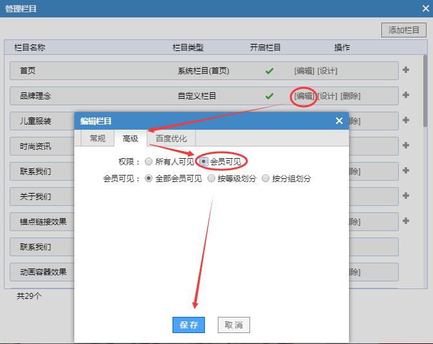Click the 栏目类型 column header
The height and width of the screenshot is (344, 433).
tap(188, 48)
